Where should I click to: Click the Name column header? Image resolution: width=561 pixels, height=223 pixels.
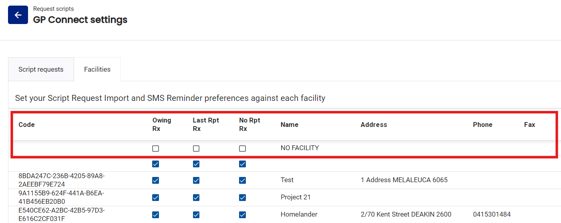click(290, 125)
